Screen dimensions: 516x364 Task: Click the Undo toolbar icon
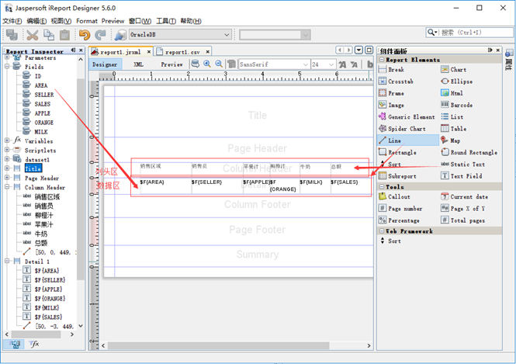pos(84,35)
